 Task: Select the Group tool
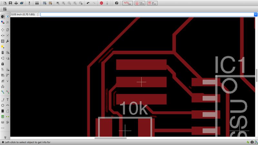coord(3,41)
